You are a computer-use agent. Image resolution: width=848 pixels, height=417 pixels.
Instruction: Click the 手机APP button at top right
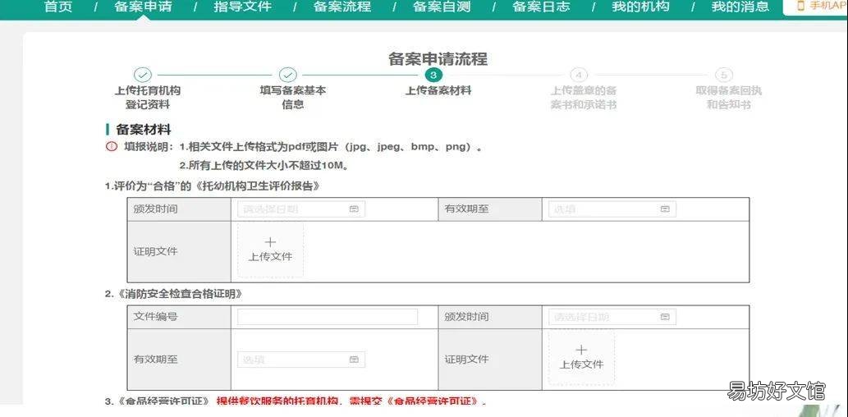click(817, 7)
